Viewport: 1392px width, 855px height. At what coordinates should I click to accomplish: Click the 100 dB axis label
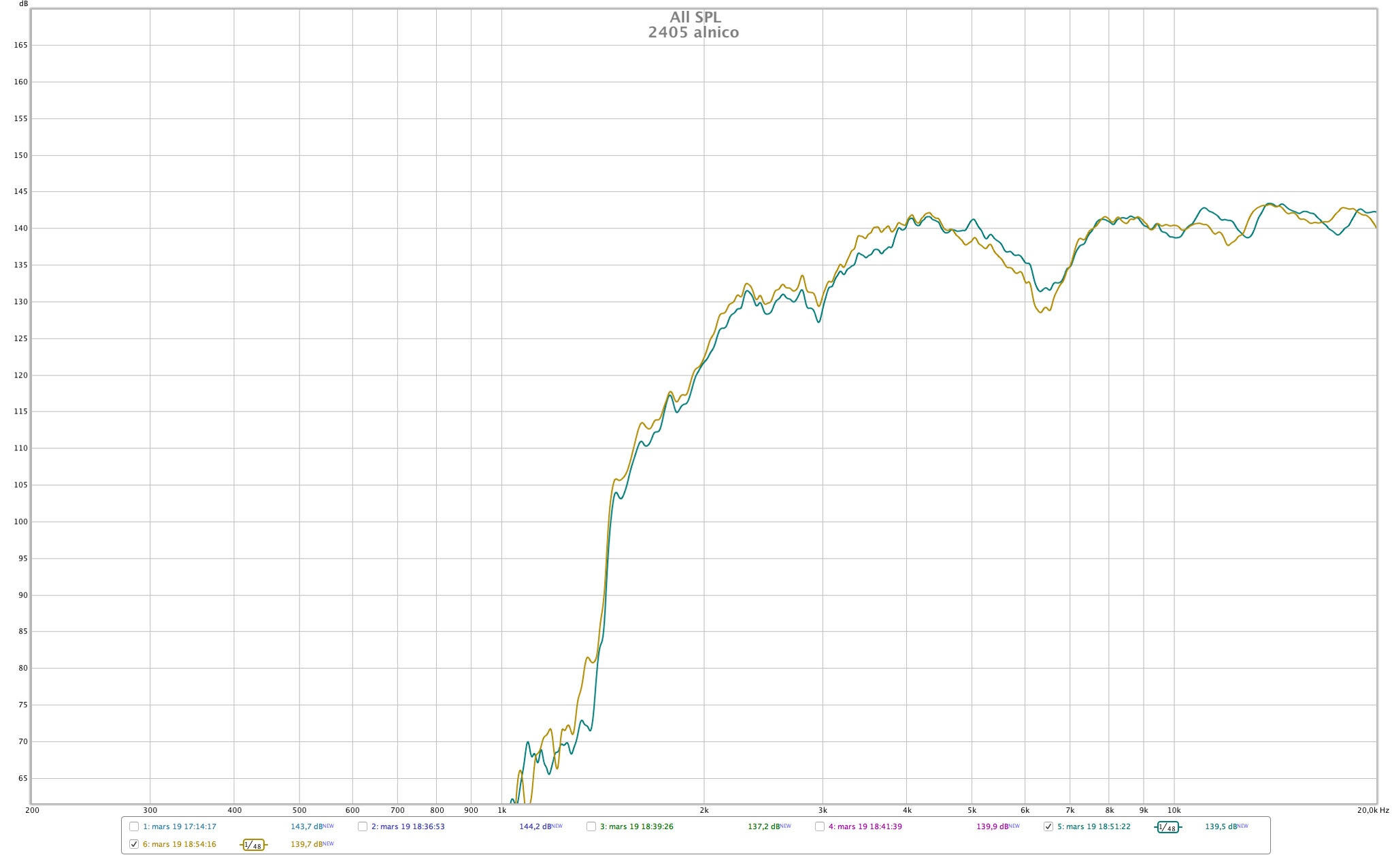pos(20,522)
